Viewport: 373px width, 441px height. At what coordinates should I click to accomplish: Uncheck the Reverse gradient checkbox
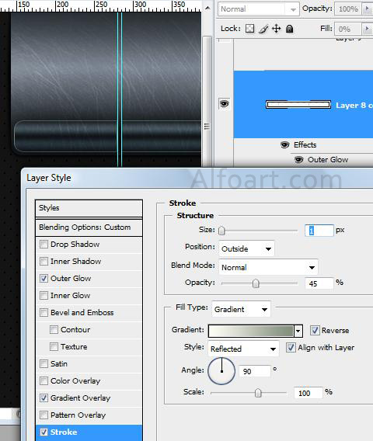[315, 330]
